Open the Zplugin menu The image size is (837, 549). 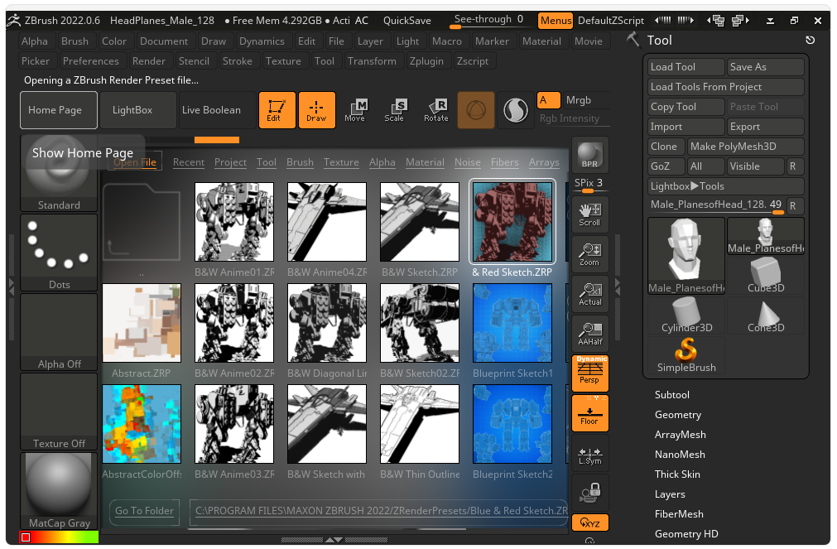pos(426,61)
